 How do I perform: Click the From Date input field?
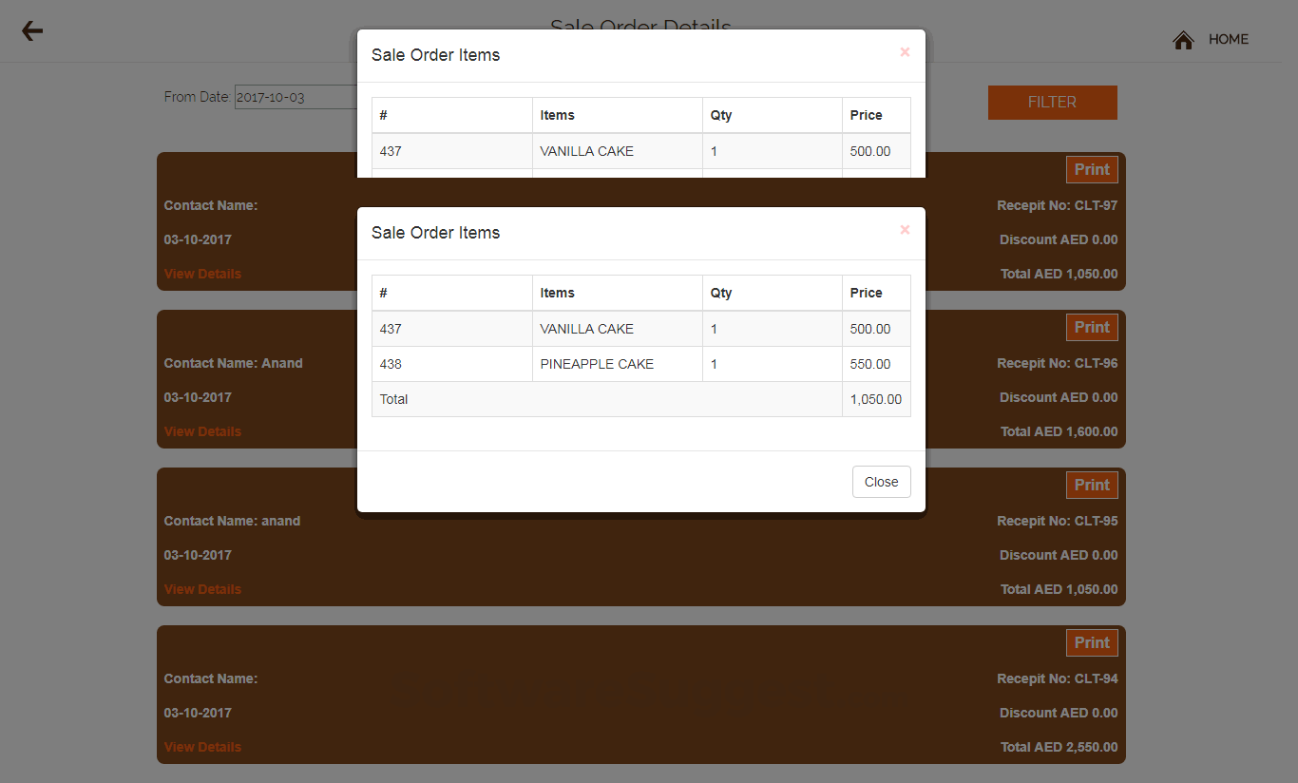tap(295, 96)
